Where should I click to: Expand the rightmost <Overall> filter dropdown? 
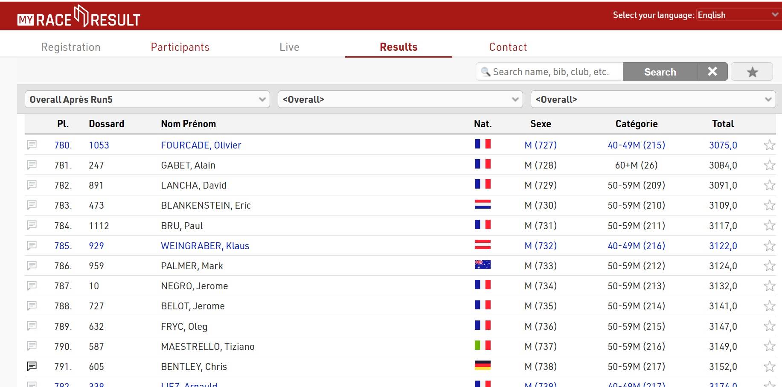653,99
